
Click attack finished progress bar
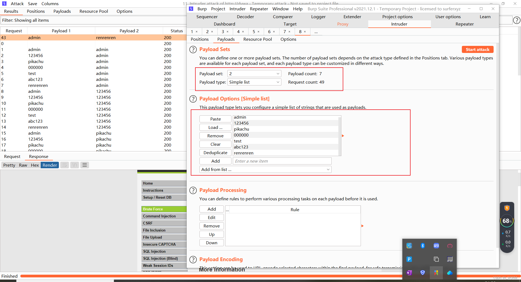[x=270, y=276]
